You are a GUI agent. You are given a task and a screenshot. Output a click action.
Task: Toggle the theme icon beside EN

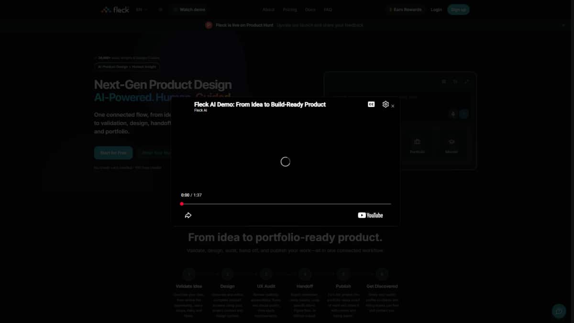pyautogui.click(x=160, y=10)
